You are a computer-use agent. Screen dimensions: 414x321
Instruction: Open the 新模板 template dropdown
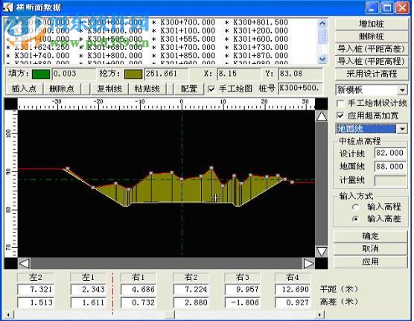tap(402, 90)
